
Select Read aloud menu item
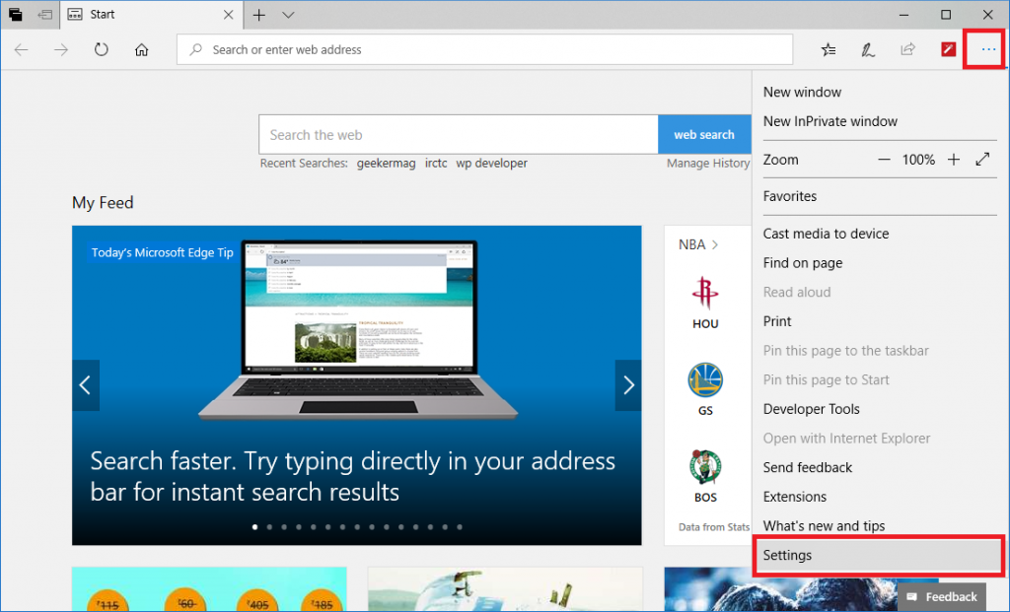pos(797,292)
